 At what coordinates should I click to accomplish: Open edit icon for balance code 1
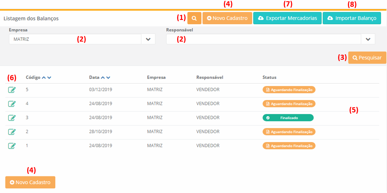click(x=12, y=146)
